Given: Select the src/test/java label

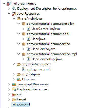Looking at the screenshot, I should (x=31, y=74).
